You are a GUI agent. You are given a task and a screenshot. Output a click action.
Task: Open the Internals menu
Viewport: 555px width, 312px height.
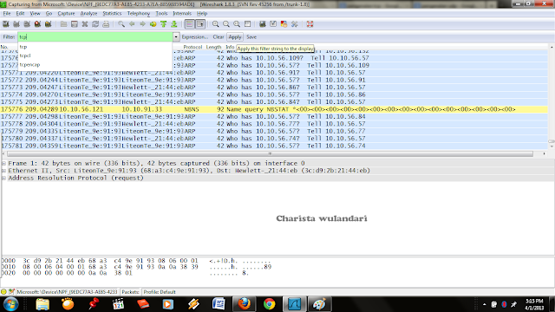182,14
